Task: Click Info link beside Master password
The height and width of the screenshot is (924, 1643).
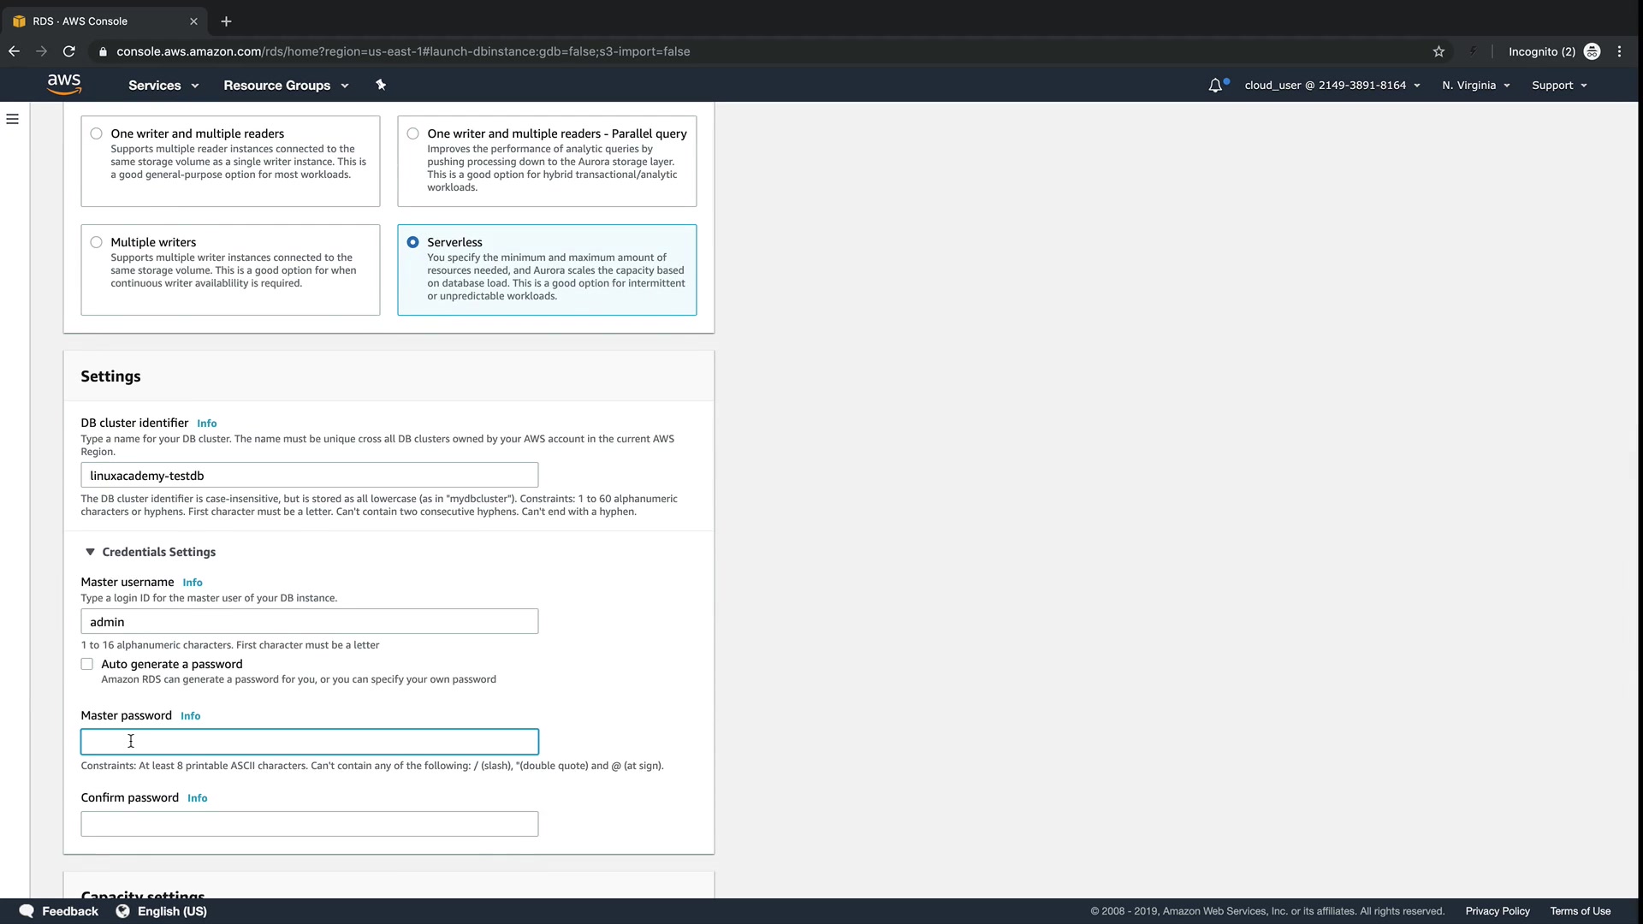Action: (191, 716)
